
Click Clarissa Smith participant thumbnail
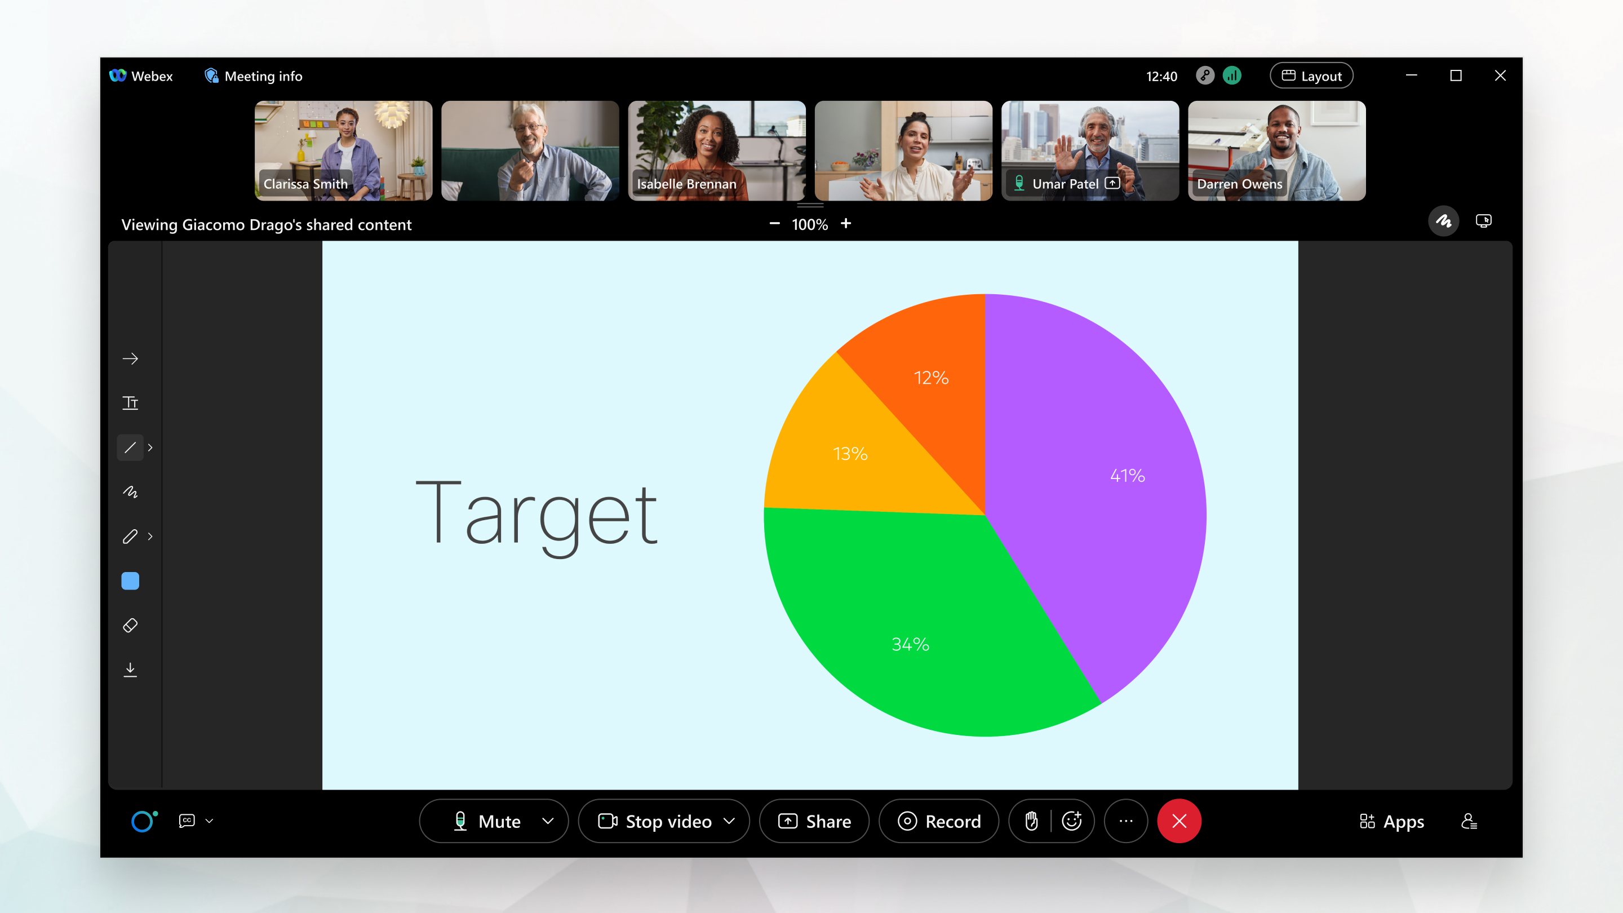pyautogui.click(x=344, y=149)
